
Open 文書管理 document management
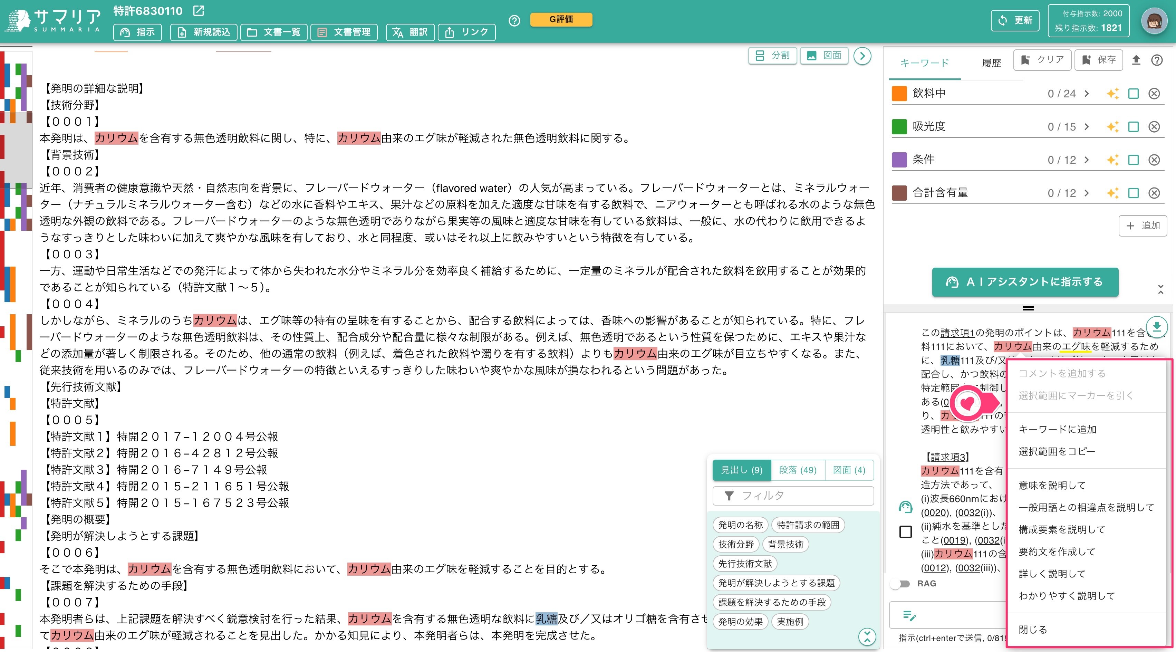[x=344, y=32]
